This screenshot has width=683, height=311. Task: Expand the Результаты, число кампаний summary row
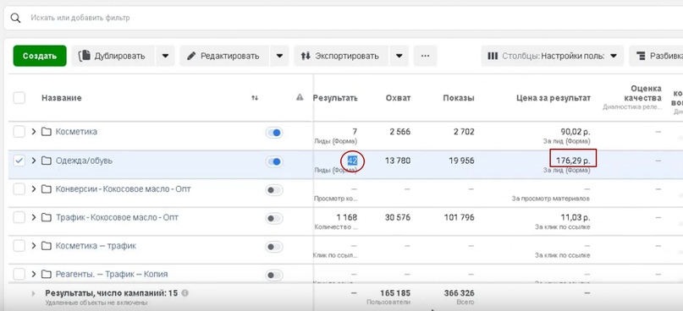coord(34,293)
